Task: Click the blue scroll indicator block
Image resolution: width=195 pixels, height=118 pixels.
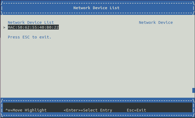Action: click(193, 90)
